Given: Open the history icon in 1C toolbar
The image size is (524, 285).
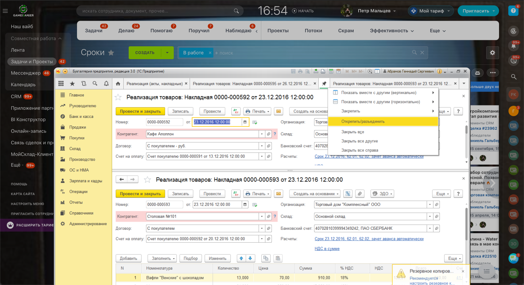Looking at the screenshot, I should [x=84, y=84].
